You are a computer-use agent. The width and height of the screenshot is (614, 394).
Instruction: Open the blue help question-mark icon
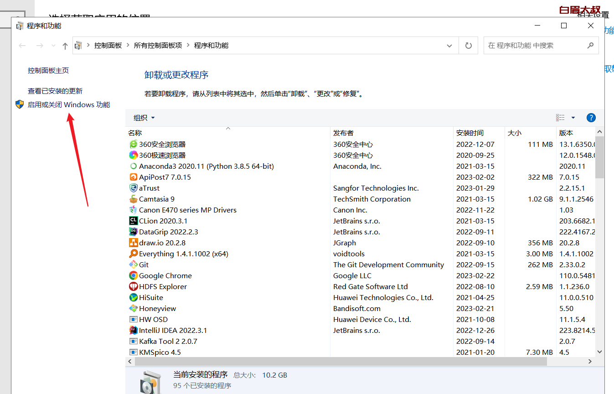coord(591,118)
